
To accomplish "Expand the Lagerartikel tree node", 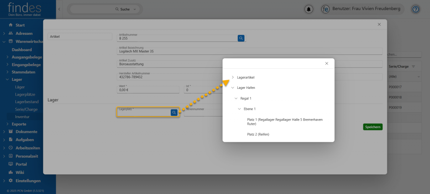I will tap(233, 78).
